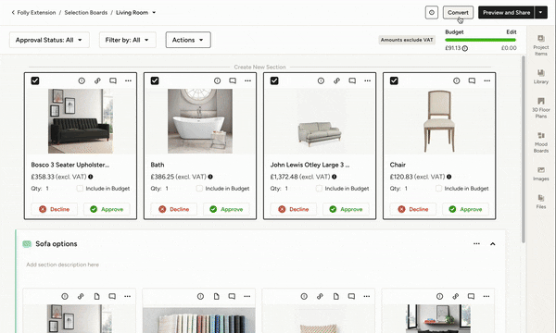This screenshot has width=556, height=333.
Task: Open more options on Chair card
Action: point(487,80)
